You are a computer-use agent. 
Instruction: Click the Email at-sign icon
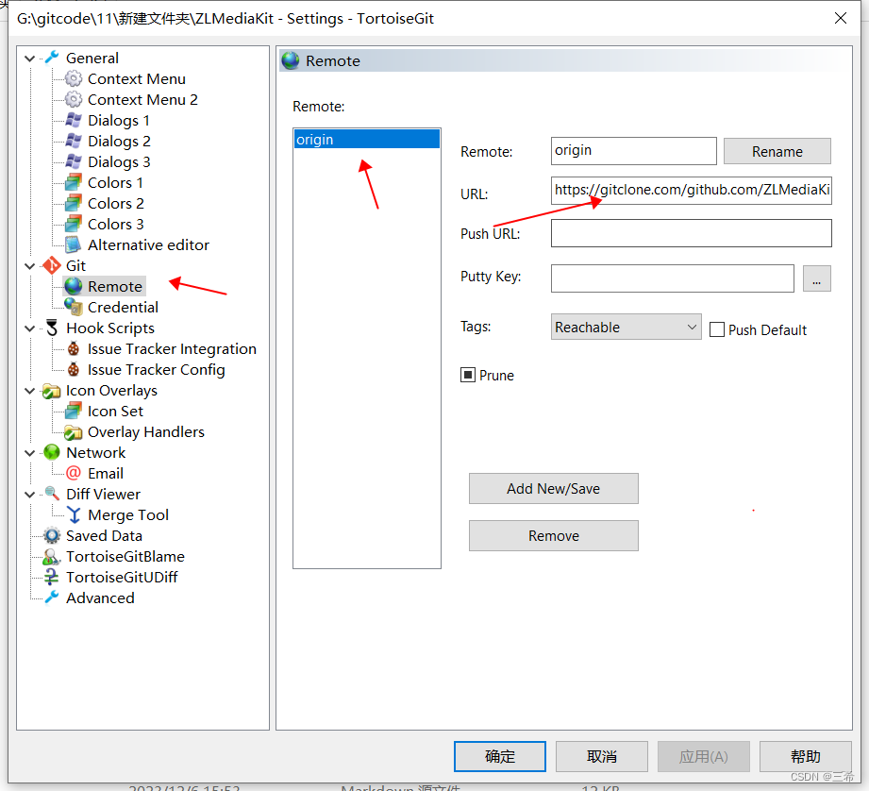(x=74, y=474)
